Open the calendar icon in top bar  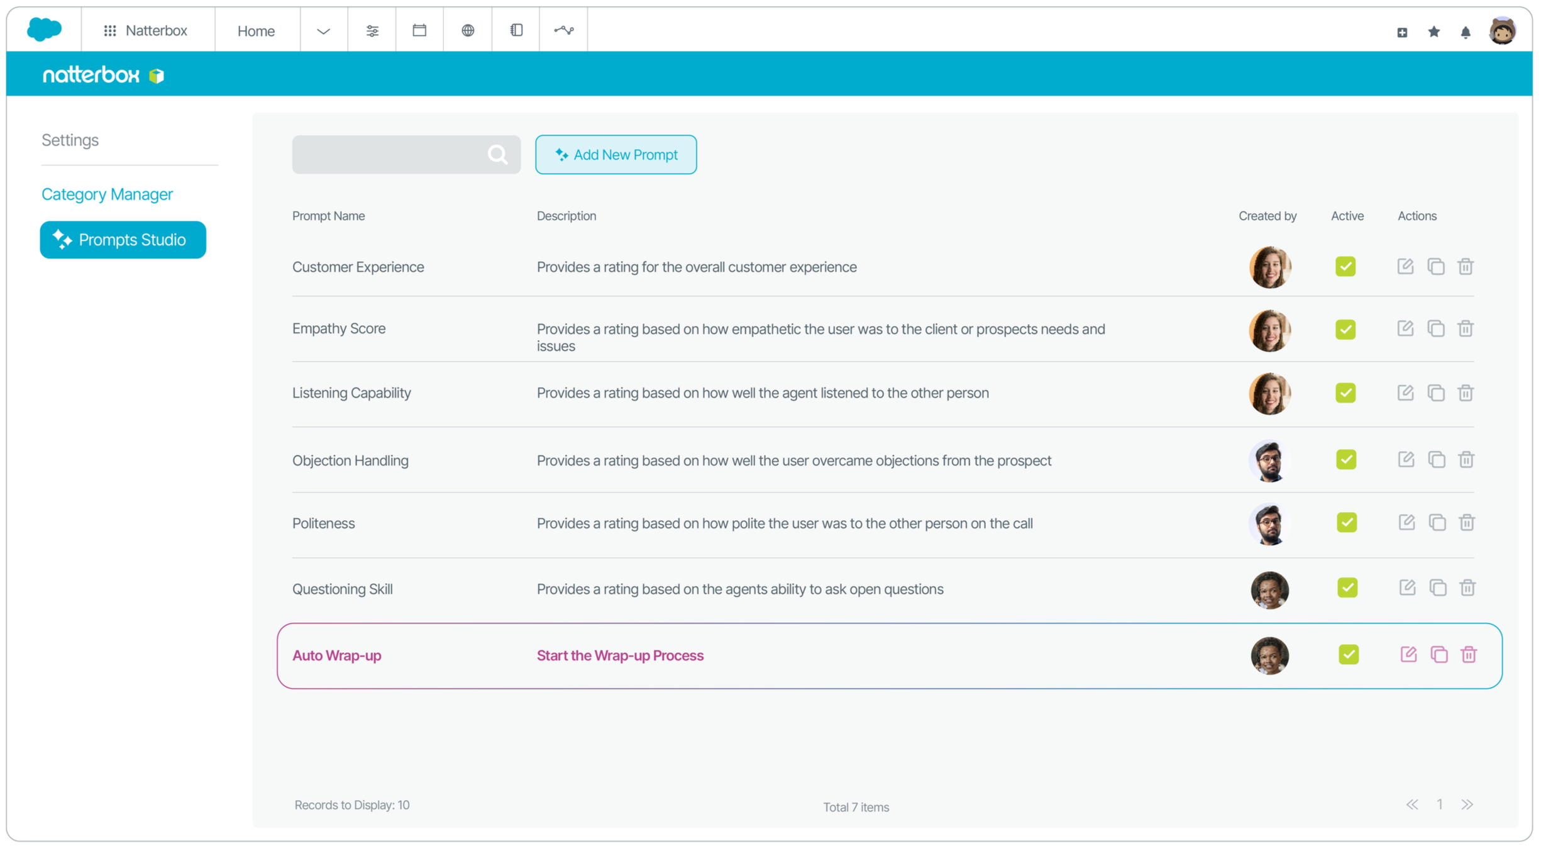[419, 30]
